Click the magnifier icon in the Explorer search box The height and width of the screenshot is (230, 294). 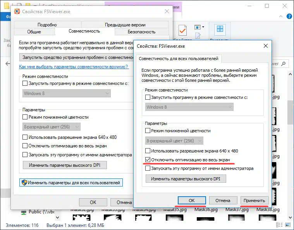(x=284, y=63)
